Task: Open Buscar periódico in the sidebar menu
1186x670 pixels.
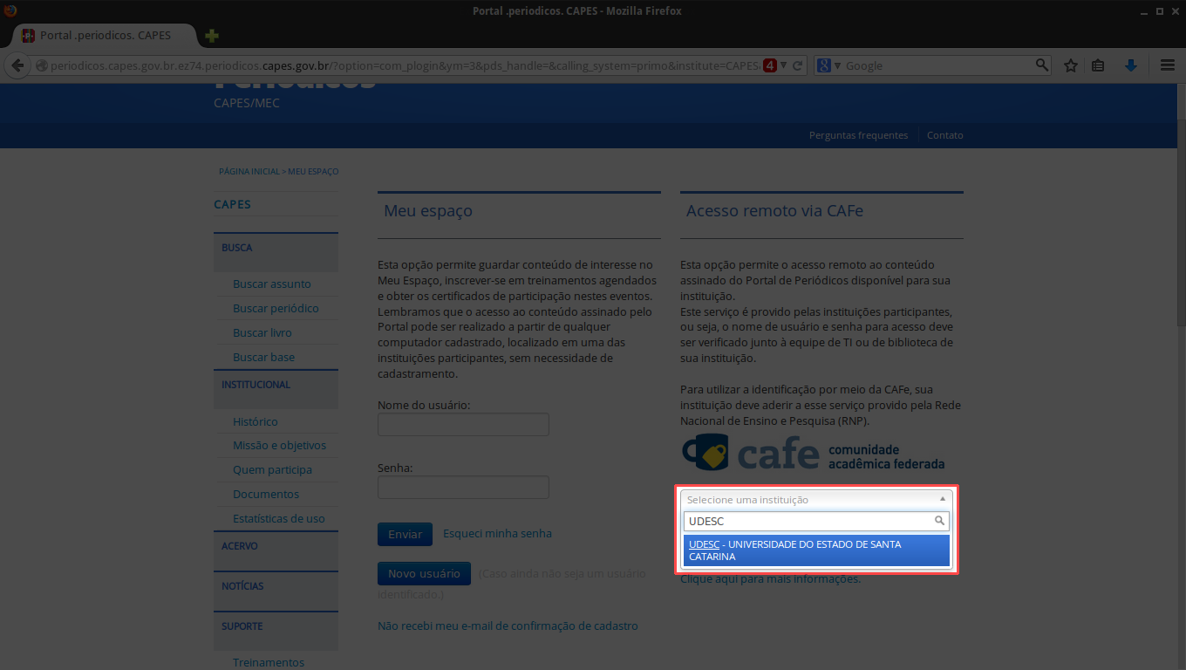Action: pos(276,309)
